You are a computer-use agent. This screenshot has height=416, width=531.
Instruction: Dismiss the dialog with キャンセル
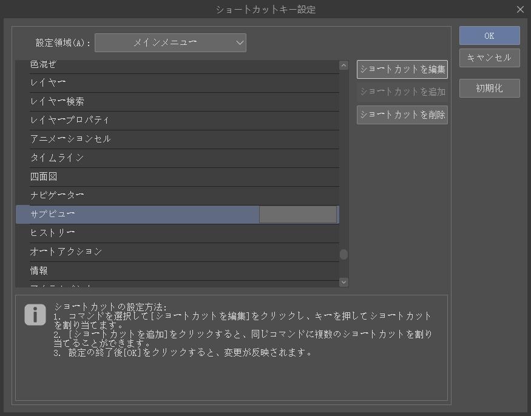pyautogui.click(x=489, y=58)
